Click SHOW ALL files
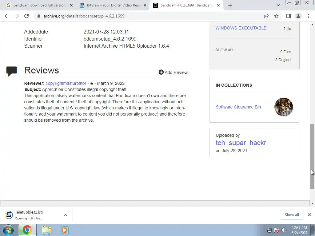This screenshot has height=236, width=315. [x=225, y=50]
